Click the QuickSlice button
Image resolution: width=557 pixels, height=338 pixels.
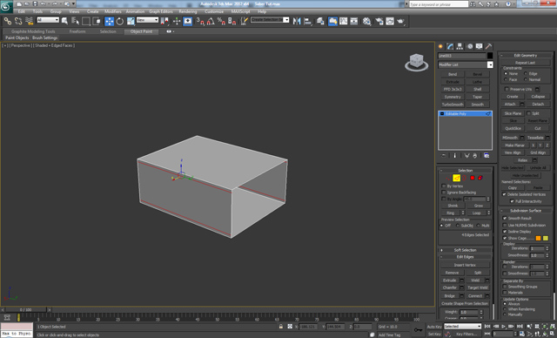coord(513,128)
